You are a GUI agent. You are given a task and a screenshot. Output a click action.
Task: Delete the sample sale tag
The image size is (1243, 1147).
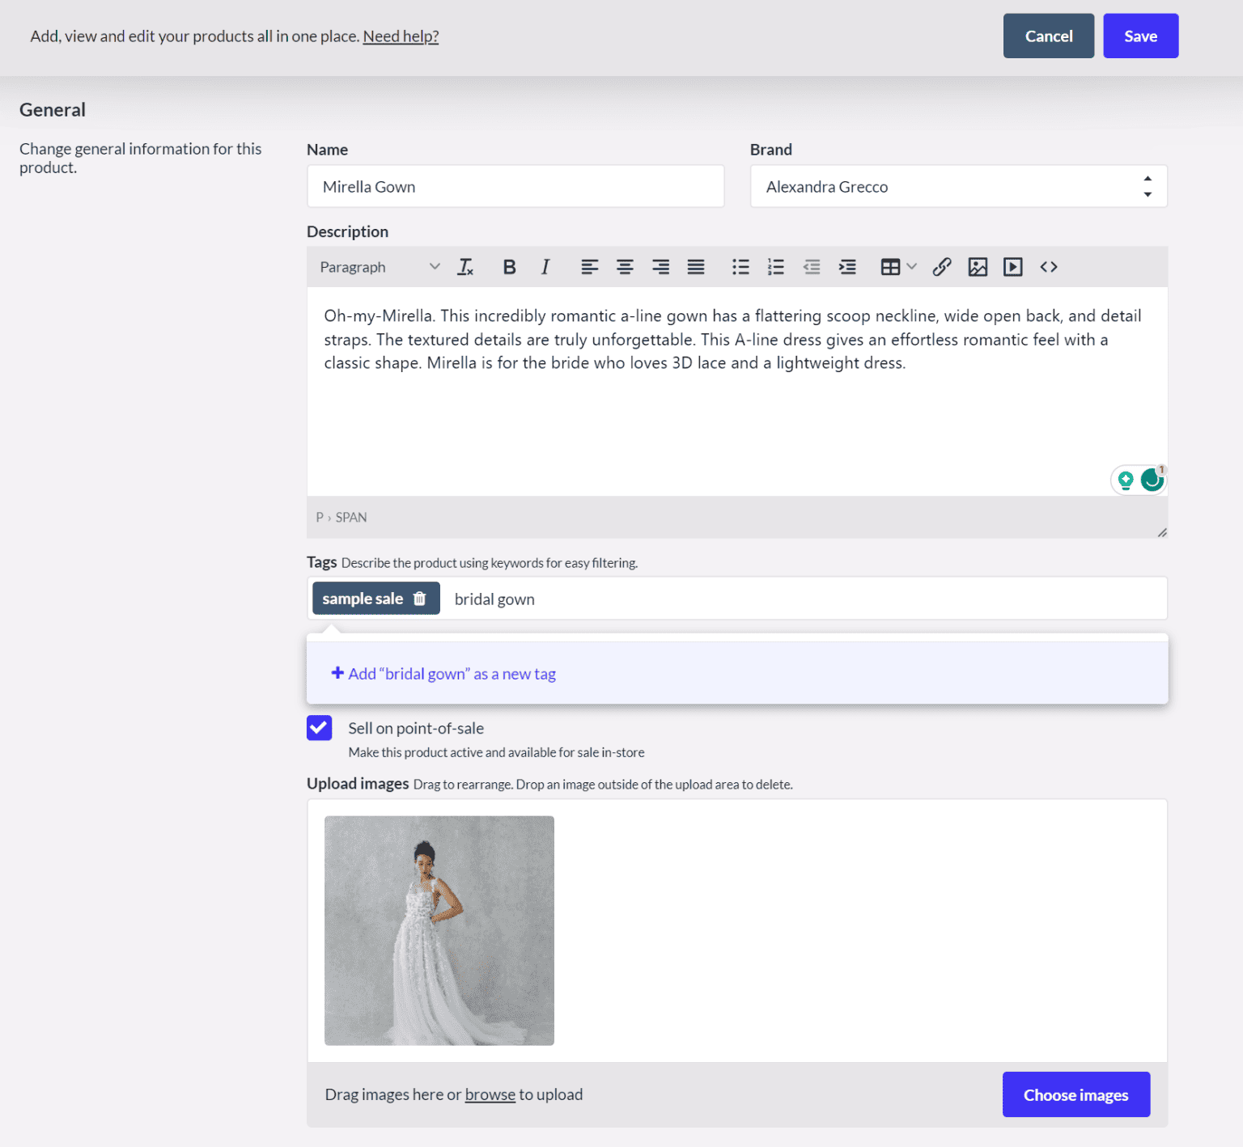point(419,599)
